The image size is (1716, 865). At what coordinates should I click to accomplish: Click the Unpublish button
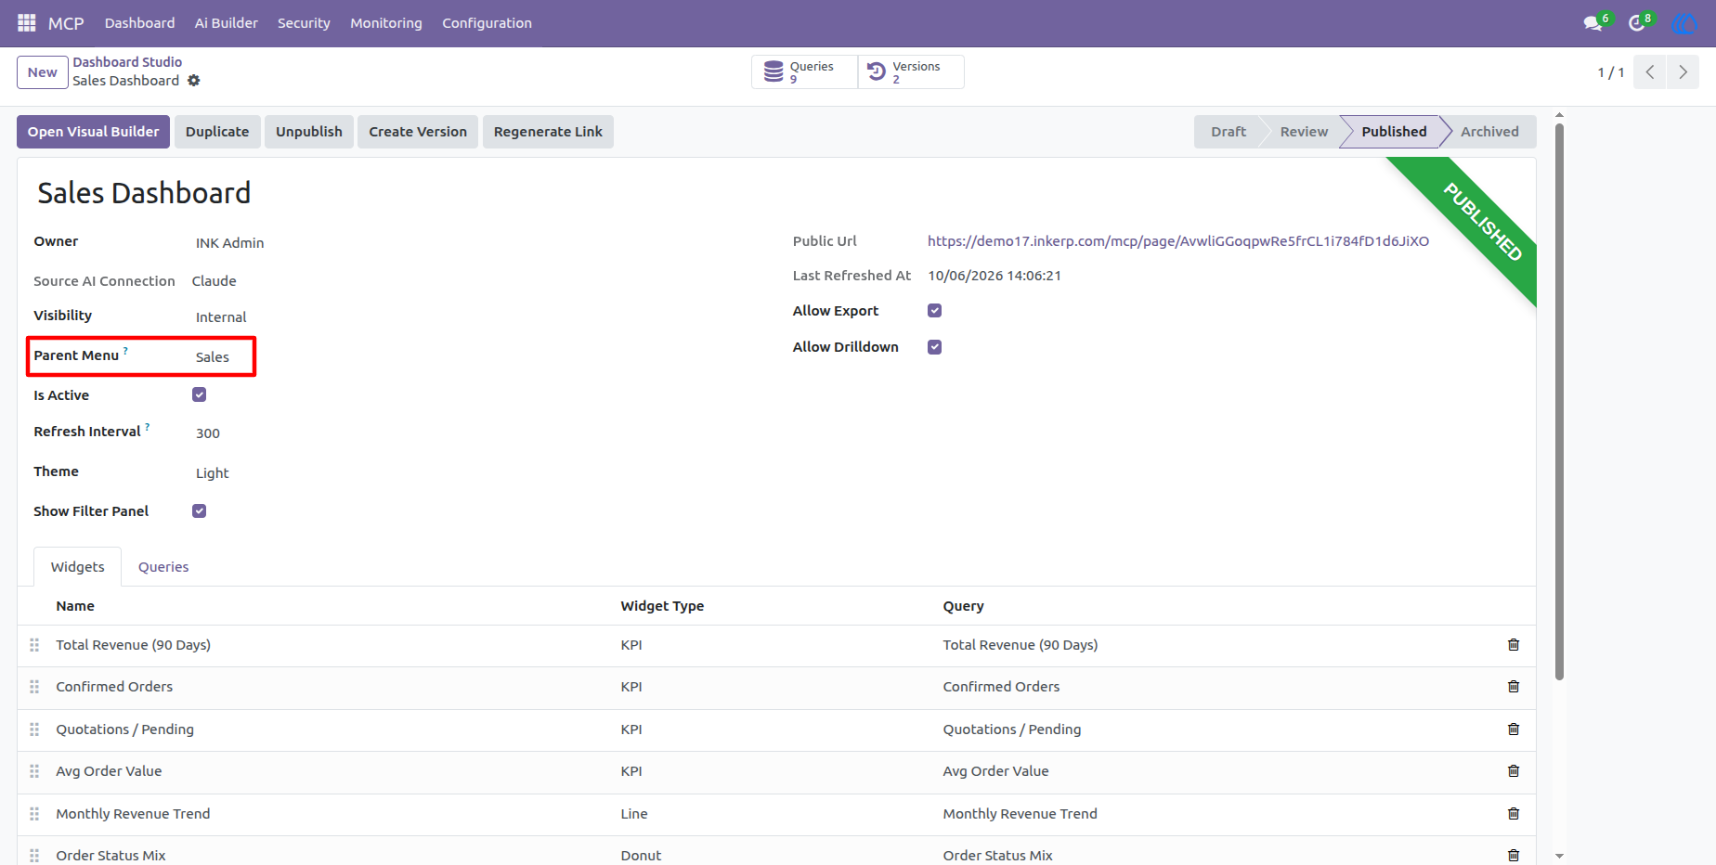click(308, 132)
